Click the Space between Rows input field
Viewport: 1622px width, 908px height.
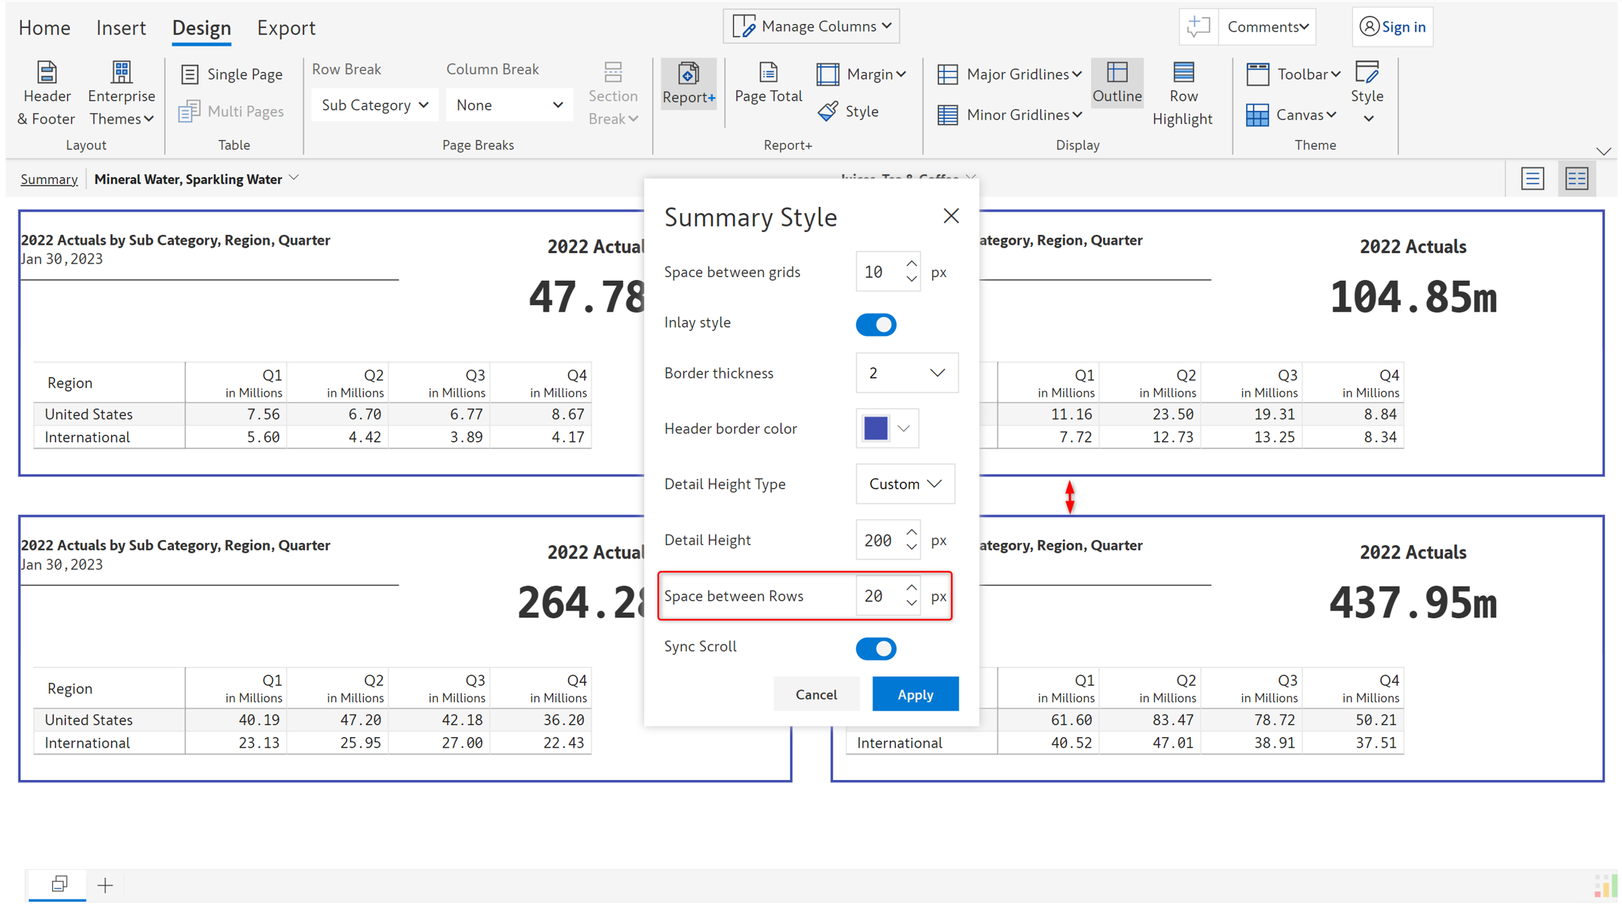[877, 596]
